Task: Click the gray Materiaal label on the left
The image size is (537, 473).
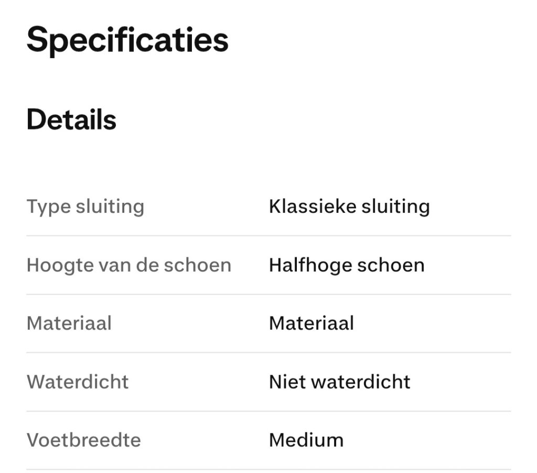Action: coord(69,323)
